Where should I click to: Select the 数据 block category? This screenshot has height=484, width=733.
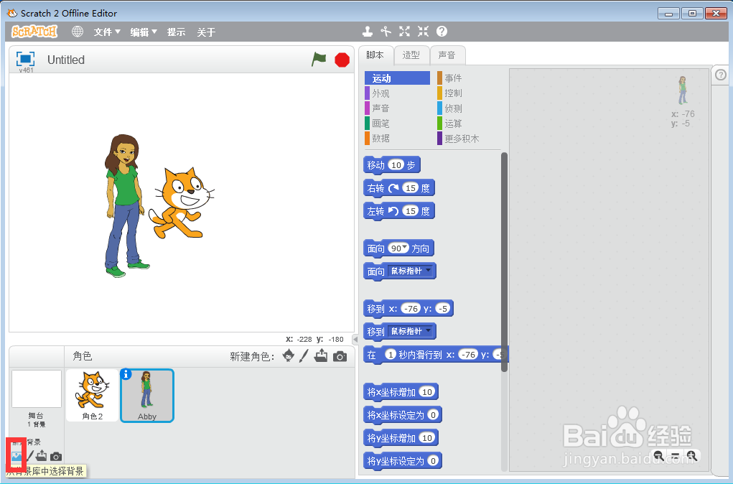(397, 138)
